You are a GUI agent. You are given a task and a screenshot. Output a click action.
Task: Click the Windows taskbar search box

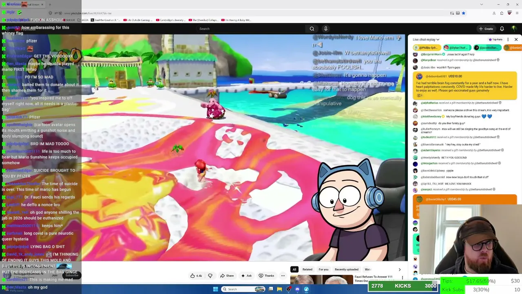point(243,289)
